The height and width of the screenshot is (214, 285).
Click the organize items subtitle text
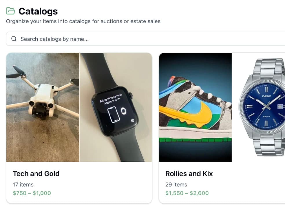pyautogui.click(x=83, y=21)
